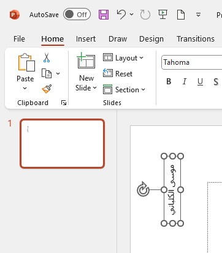
Task: Switch to the Home tab
Action: 53,38
